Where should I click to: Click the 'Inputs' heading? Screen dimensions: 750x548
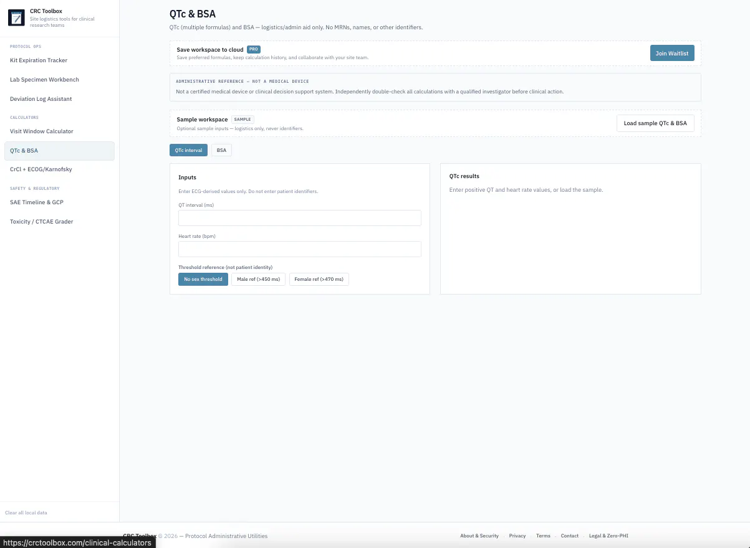click(187, 177)
